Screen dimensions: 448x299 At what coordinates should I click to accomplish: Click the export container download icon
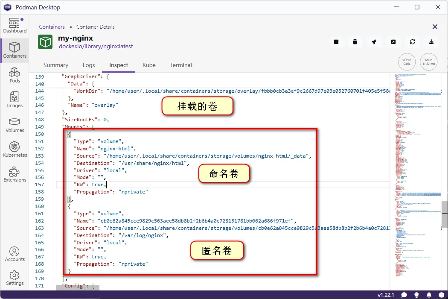pyautogui.click(x=431, y=42)
